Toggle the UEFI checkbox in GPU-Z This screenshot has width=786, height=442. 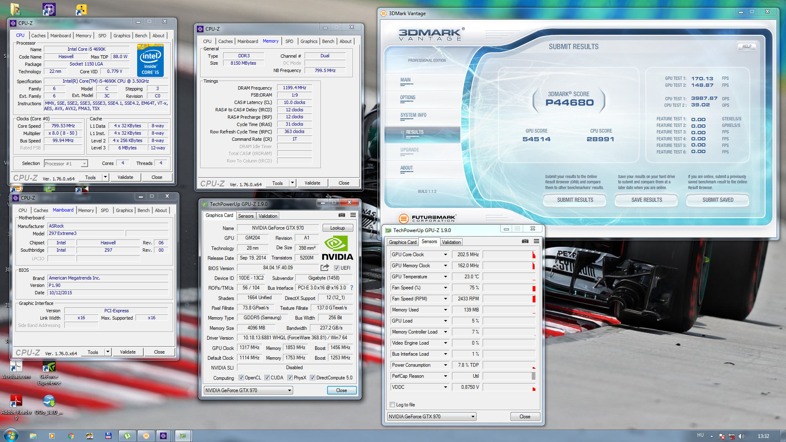click(x=337, y=268)
